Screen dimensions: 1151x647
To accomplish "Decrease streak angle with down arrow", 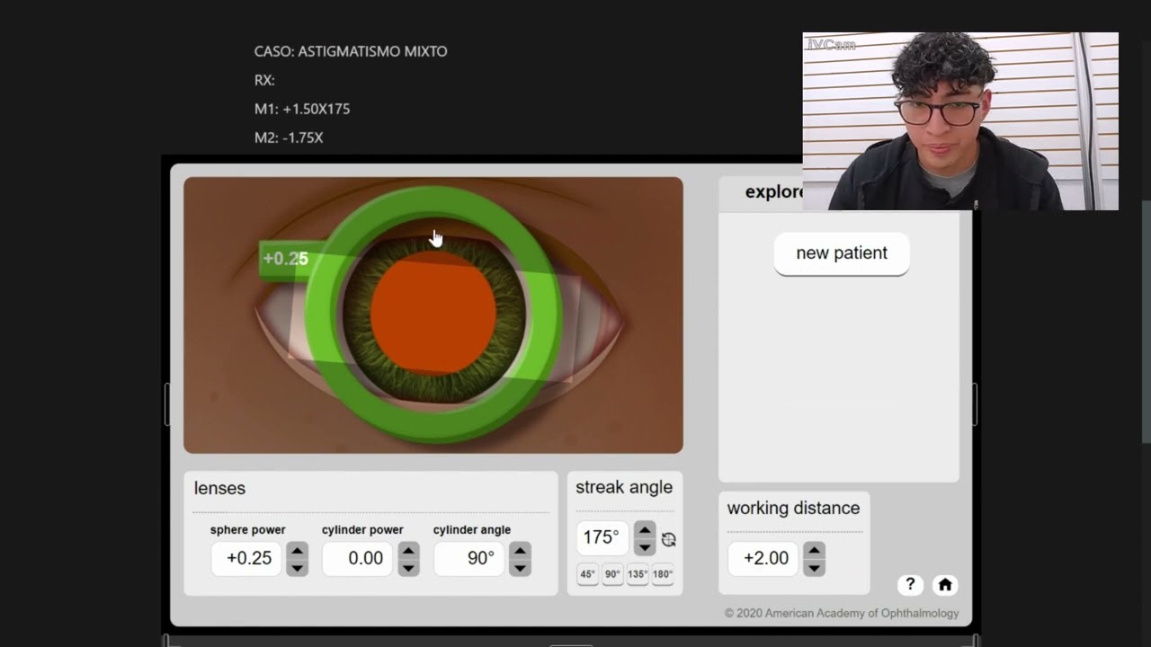I will coord(645,546).
